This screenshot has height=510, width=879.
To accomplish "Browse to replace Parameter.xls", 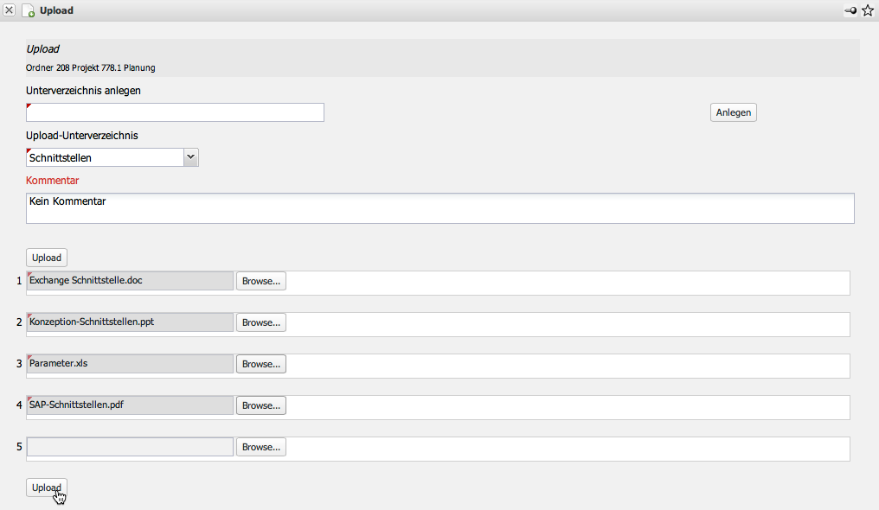I will pyautogui.click(x=260, y=364).
